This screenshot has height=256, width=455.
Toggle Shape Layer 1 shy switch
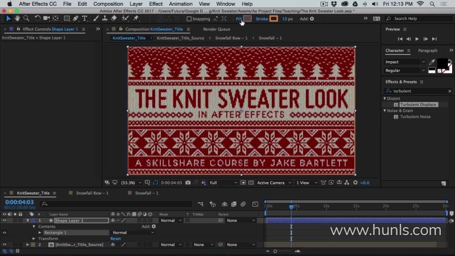coord(113,220)
